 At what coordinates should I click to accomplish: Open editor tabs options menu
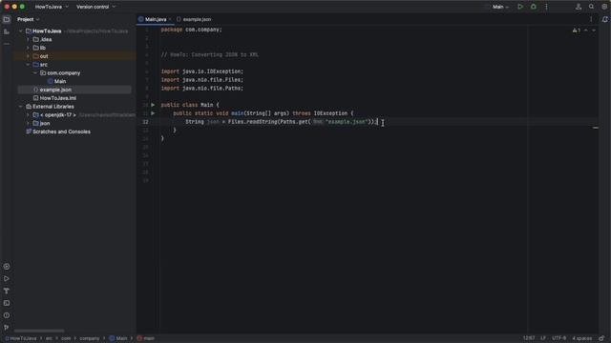(591, 19)
